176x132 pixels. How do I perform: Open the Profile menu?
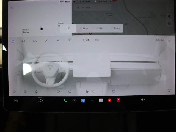[x=85, y=1]
